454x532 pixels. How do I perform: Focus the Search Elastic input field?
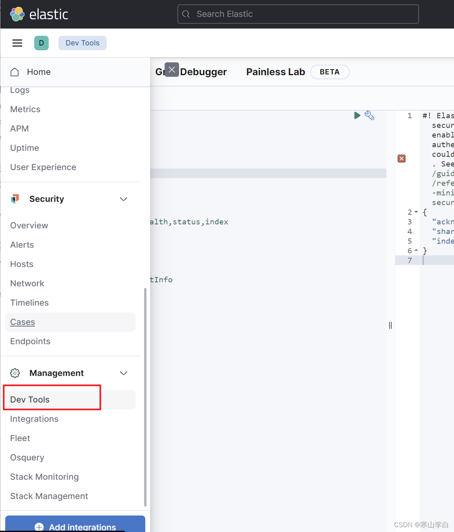click(298, 14)
